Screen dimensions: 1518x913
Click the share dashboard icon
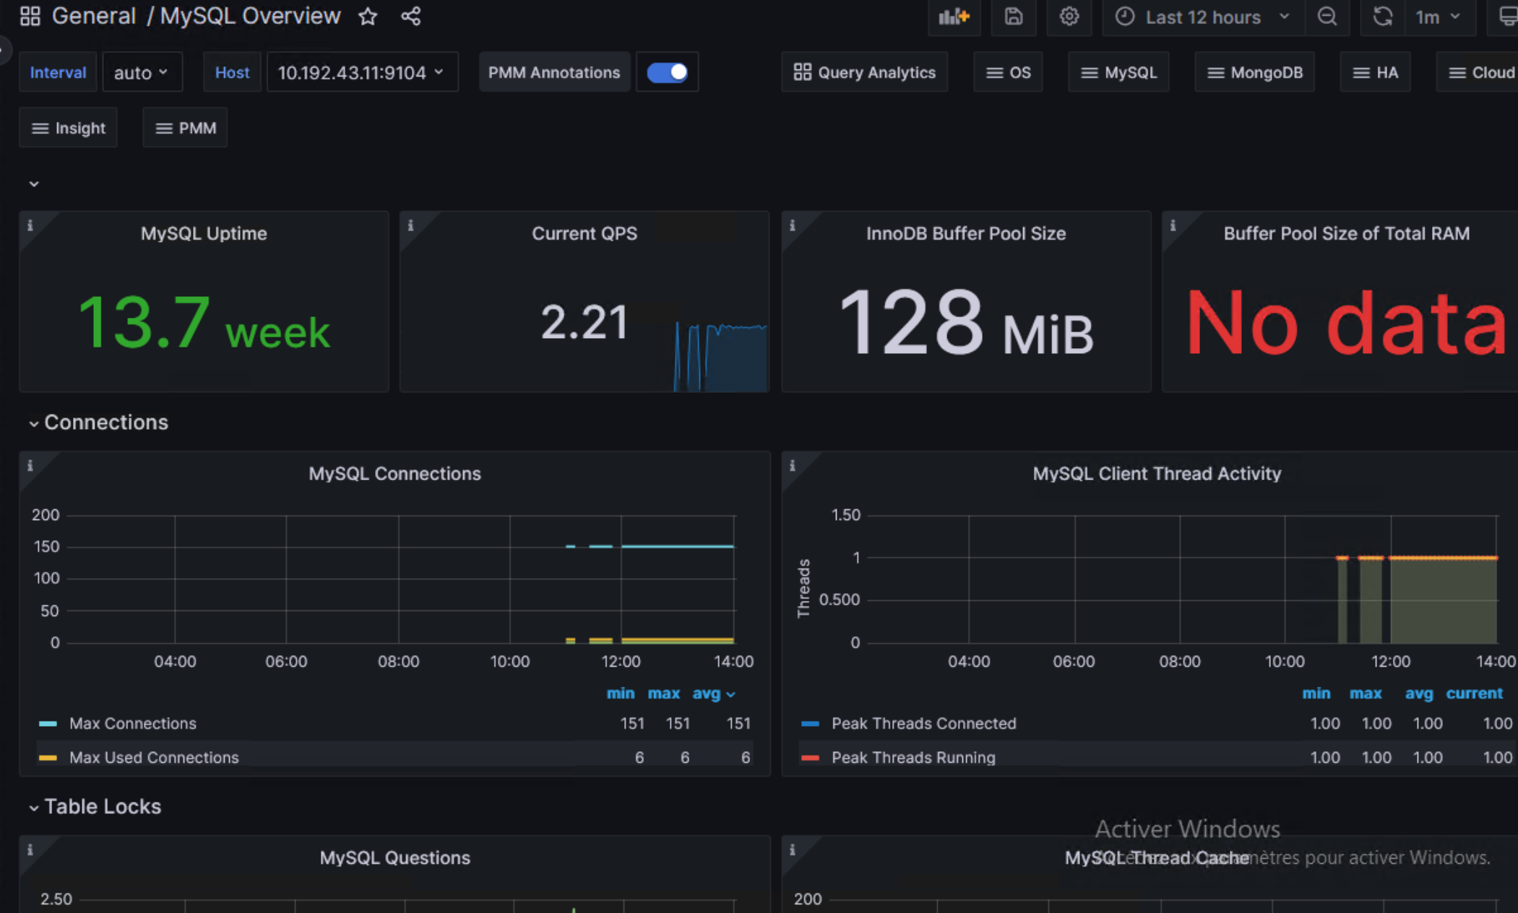pyautogui.click(x=410, y=16)
